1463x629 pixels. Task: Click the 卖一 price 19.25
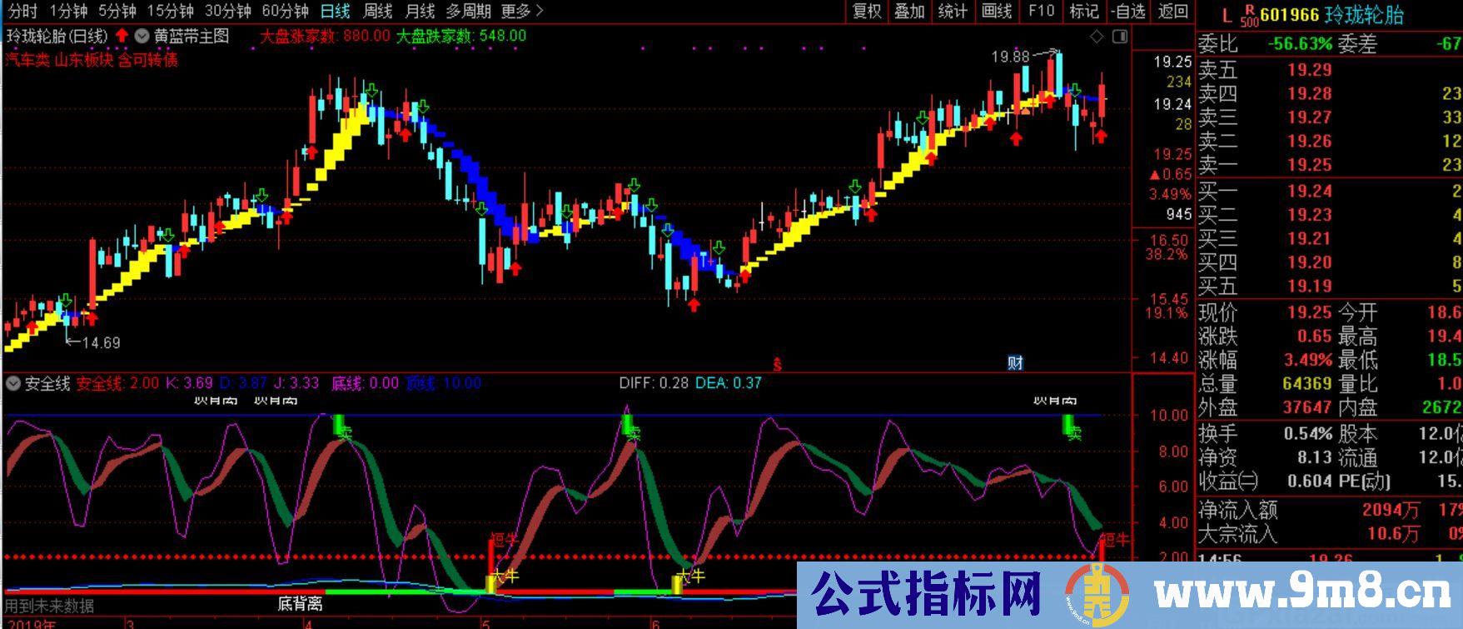coord(1310,165)
